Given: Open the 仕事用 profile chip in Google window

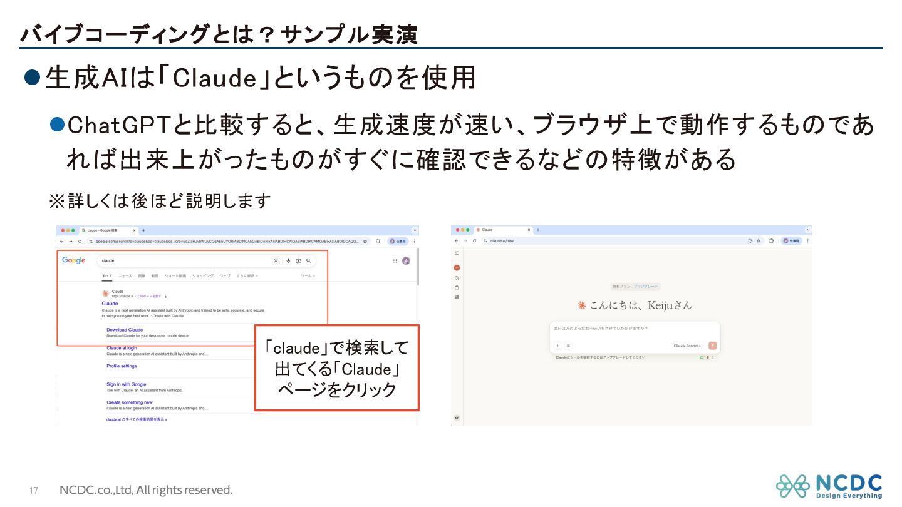Looking at the screenshot, I should (398, 241).
